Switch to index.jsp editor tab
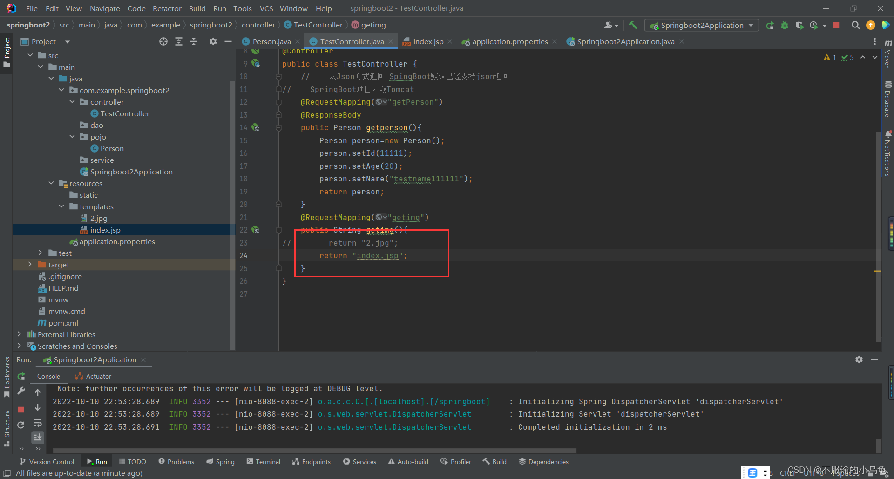Viewport: 894px width, 479px height. tap(428, 41)
